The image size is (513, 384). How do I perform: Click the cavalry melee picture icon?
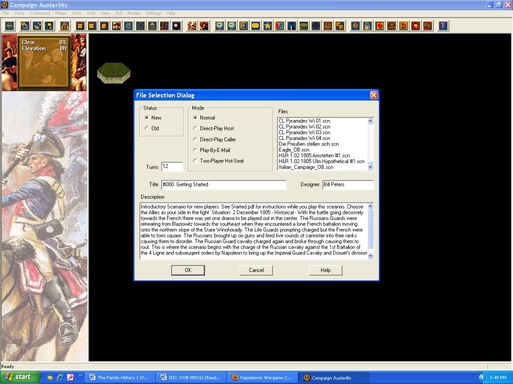tap(192, 26)
